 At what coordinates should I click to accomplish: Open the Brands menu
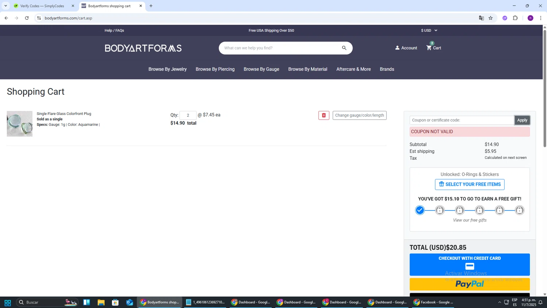(387, 69)
